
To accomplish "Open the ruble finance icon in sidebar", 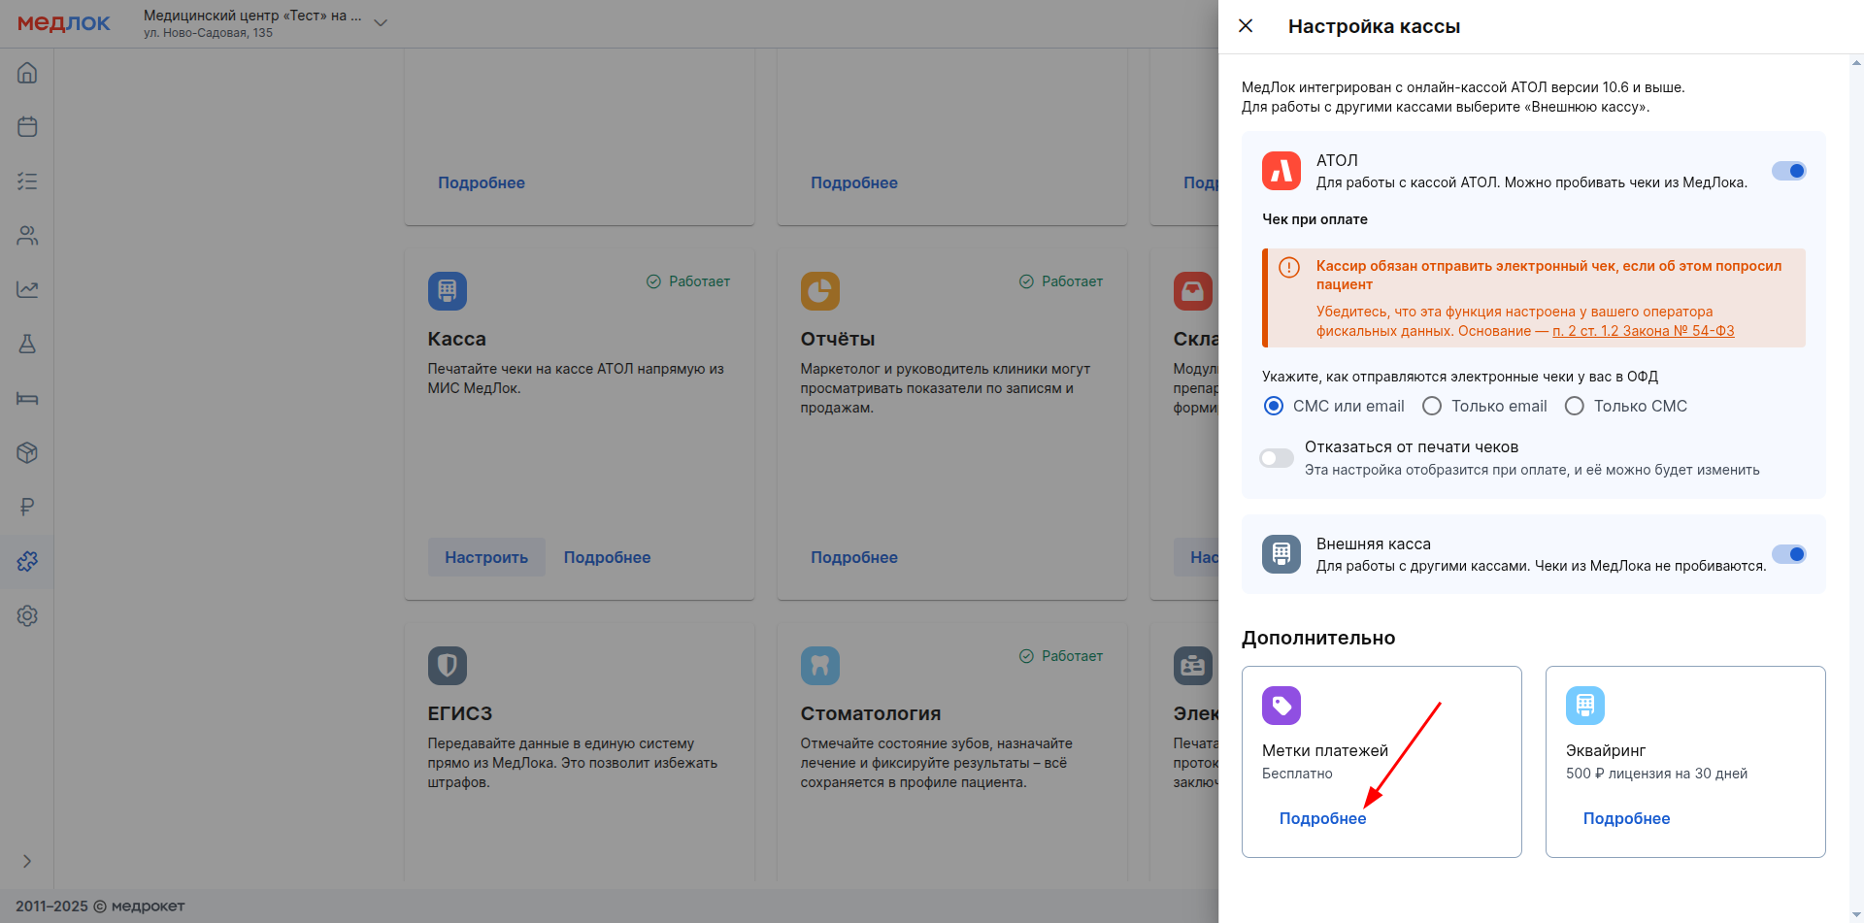I will [x=27, y=507].
